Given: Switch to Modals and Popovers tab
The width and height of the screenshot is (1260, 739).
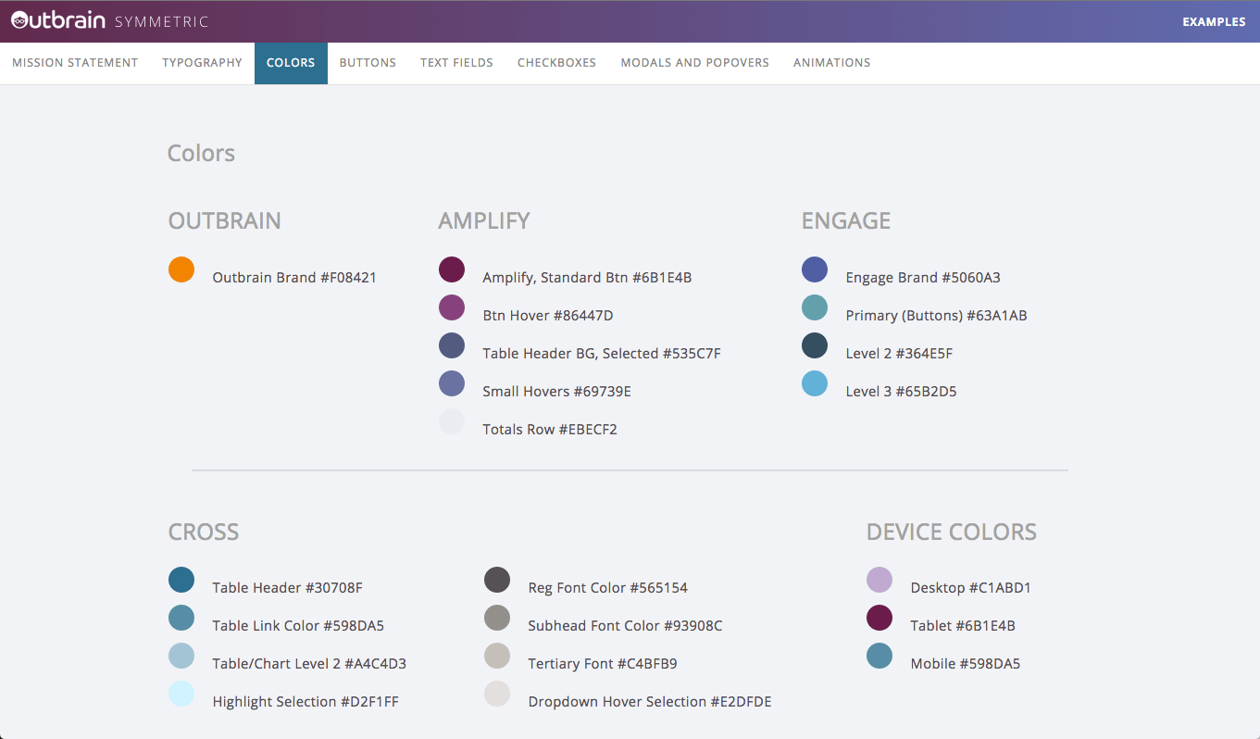Looking at the screenshot, I should click(694, 63).
